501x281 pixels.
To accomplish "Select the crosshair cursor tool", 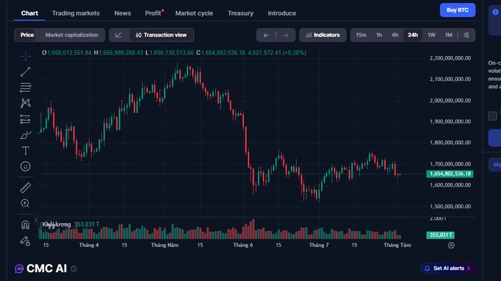I will 25,56.
